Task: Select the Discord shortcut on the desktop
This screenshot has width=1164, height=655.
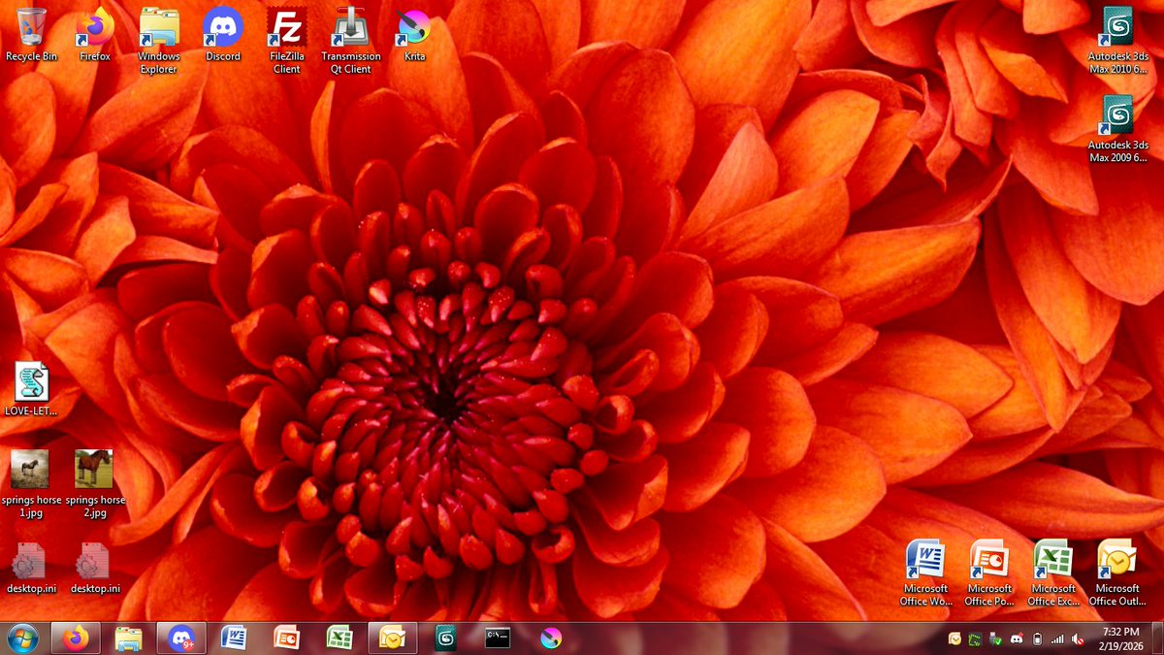Action: (223, 35)
